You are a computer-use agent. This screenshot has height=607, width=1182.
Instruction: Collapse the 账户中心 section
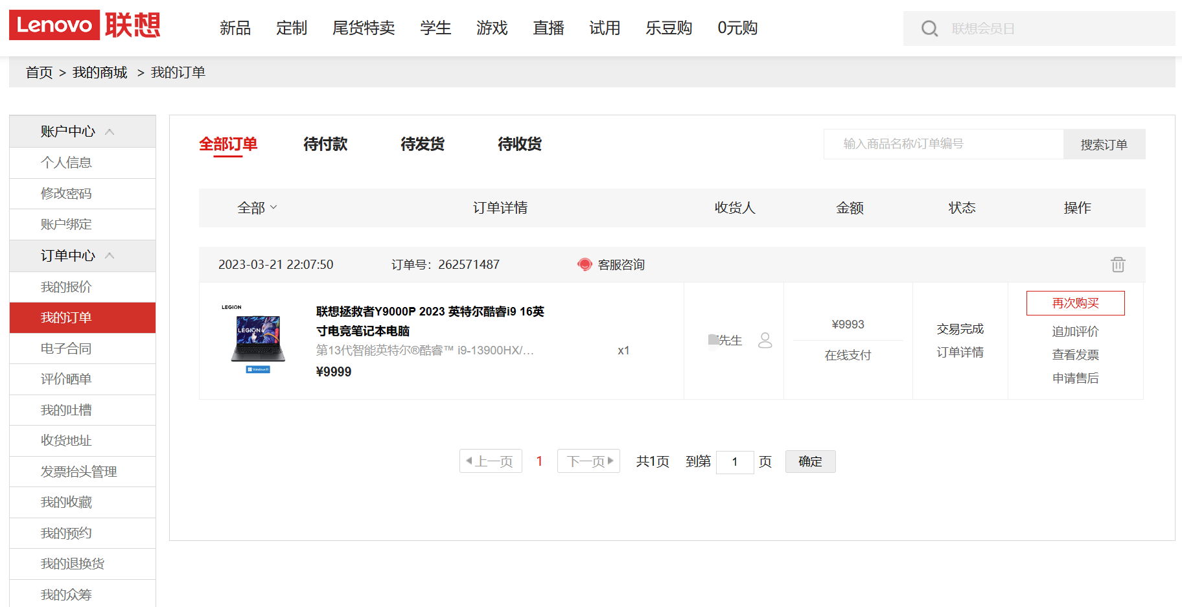[110, 132]
